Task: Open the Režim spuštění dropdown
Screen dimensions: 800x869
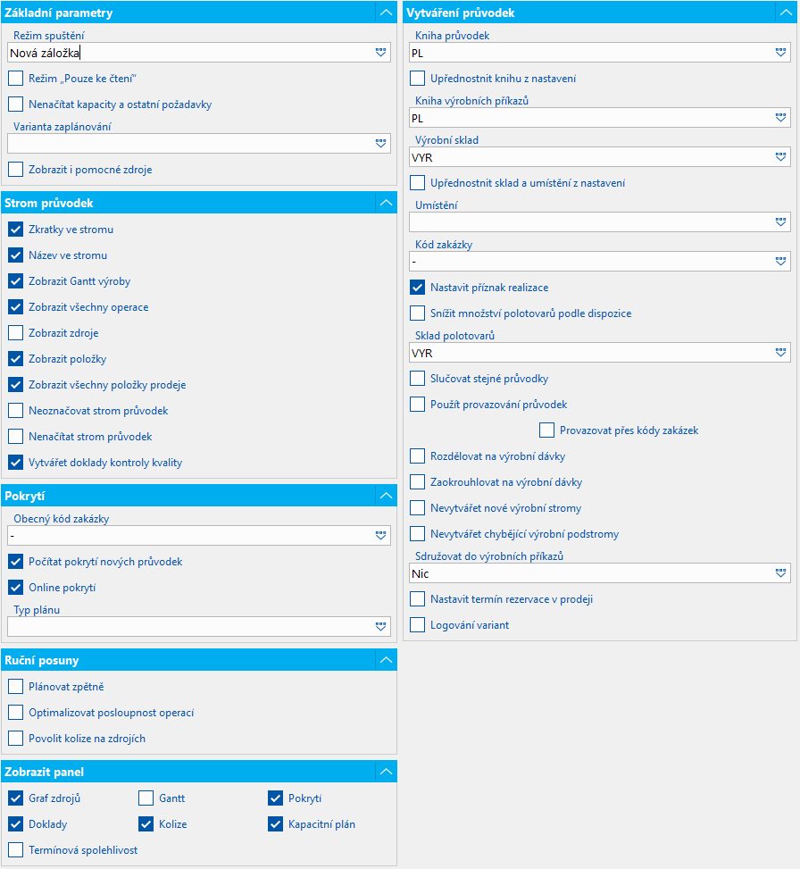Action: (381, 53)
